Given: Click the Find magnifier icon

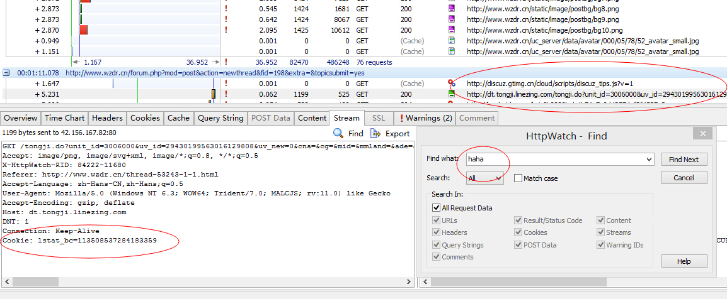Looking at the screenshot, I should pyautogui.click(x=338, y=133).
